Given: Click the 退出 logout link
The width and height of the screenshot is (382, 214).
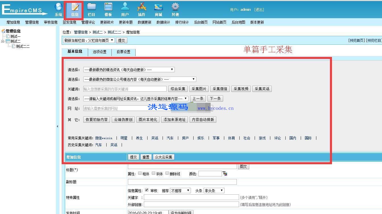Looking at the screenshot, I should pyautogui.click(x=259, y=10).
